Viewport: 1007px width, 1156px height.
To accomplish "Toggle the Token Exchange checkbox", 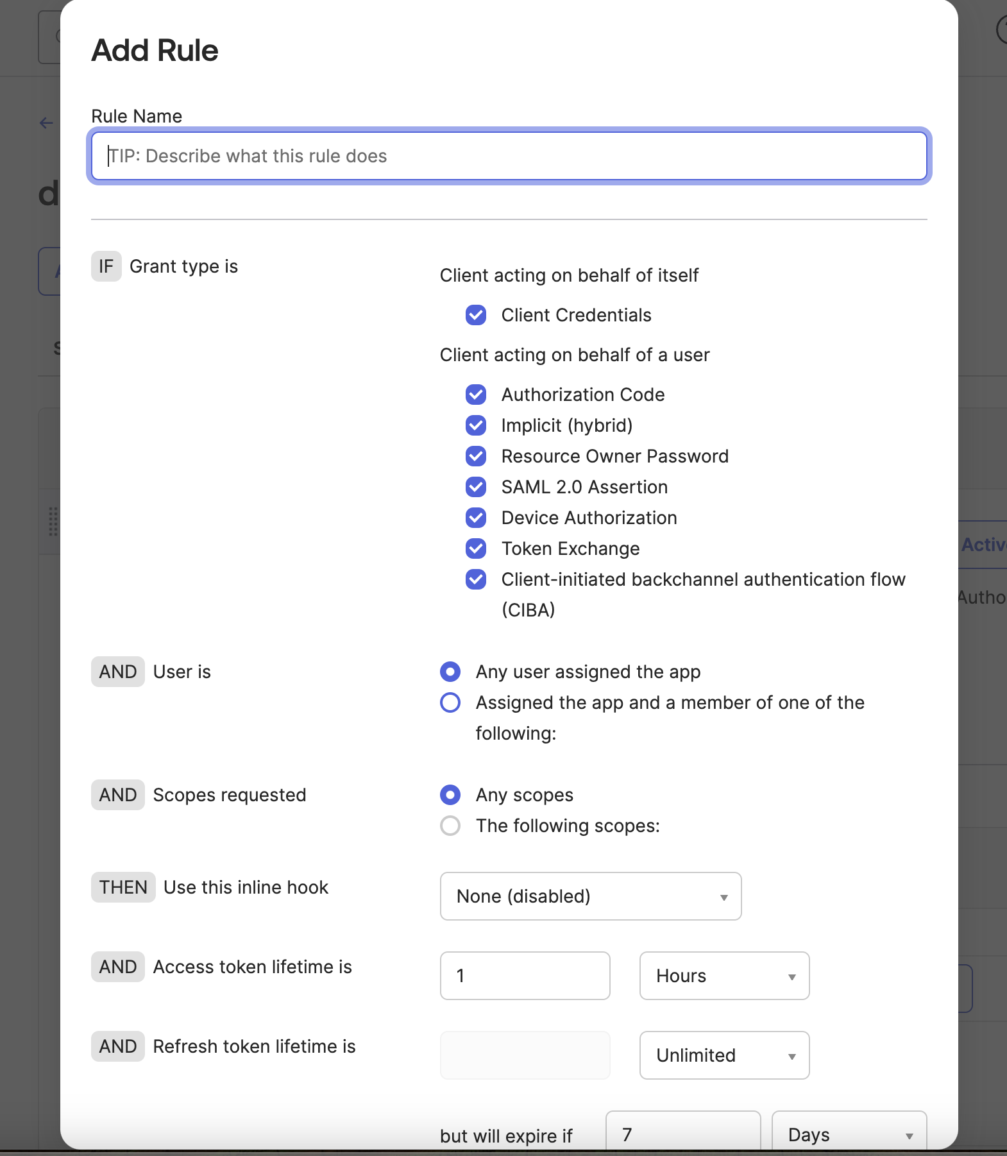I will click(x=476, y=548).
